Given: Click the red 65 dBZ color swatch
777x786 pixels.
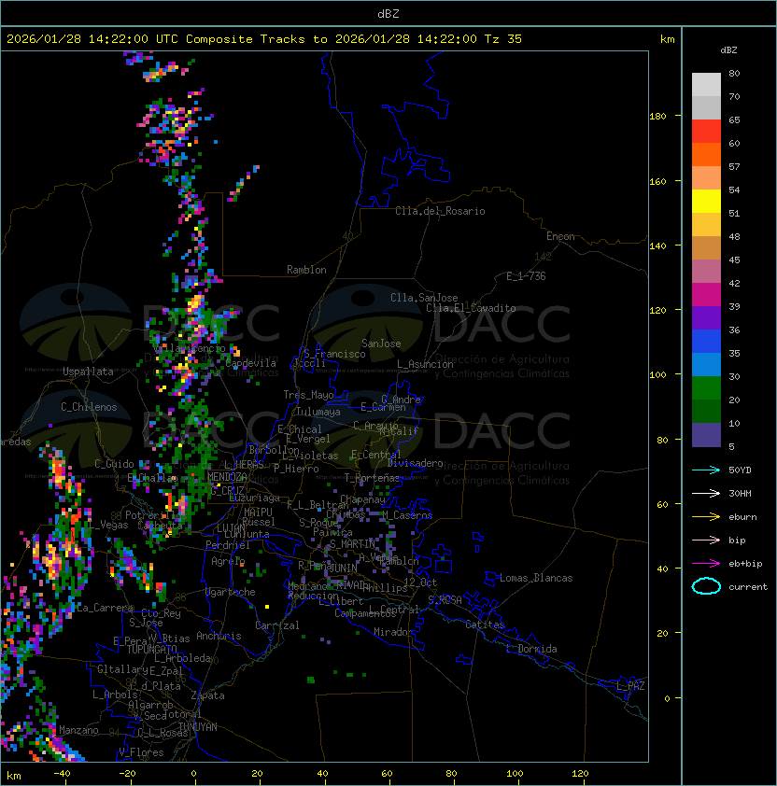Looking at the screenshot, I should [x=706, y=131].
